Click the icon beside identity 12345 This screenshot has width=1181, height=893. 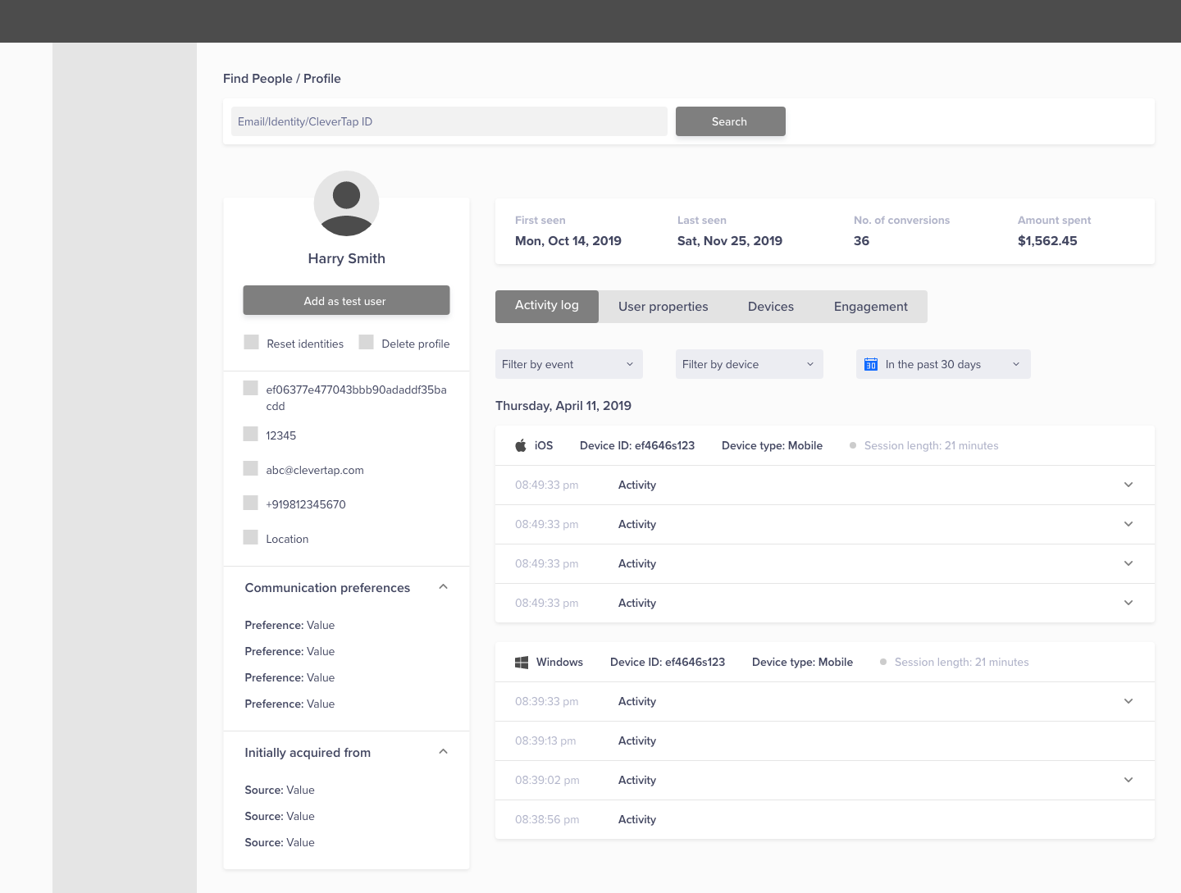[x=251, y=435]
